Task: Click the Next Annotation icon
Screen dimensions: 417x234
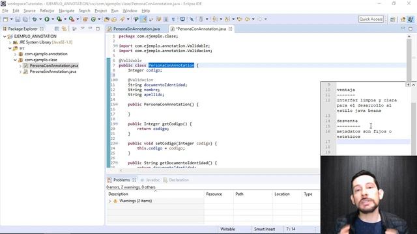Action: pyautogui.click(x=214, y=19)
